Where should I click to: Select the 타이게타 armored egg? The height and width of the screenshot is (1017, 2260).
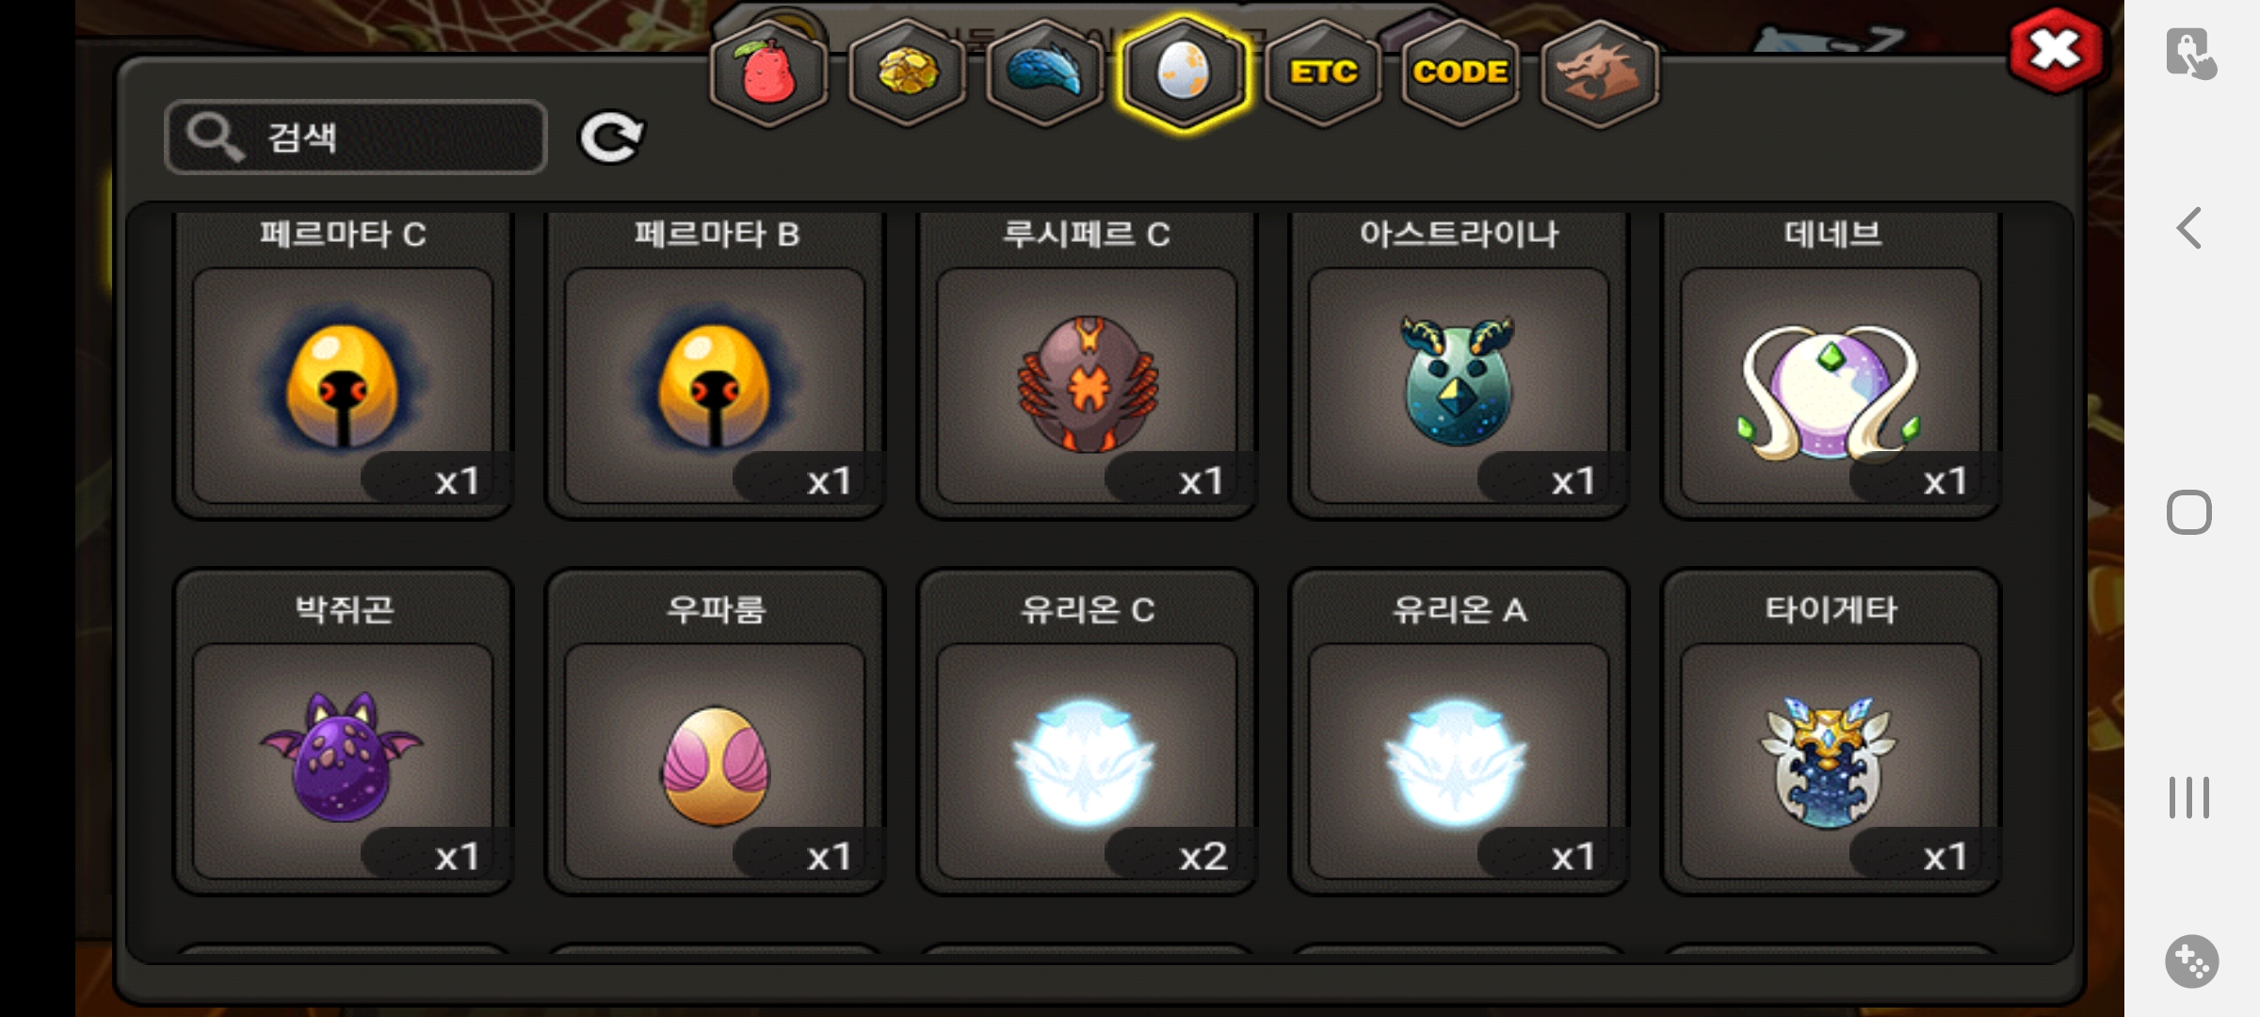(1831, 732)
